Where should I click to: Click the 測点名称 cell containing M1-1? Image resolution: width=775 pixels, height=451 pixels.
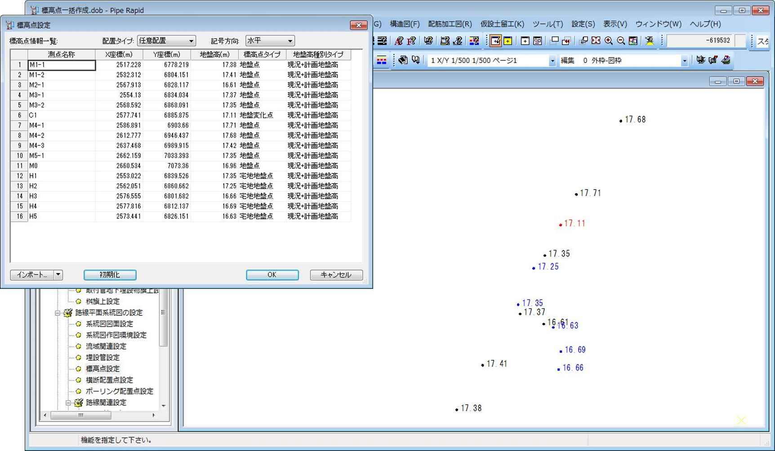click(62, 65)
